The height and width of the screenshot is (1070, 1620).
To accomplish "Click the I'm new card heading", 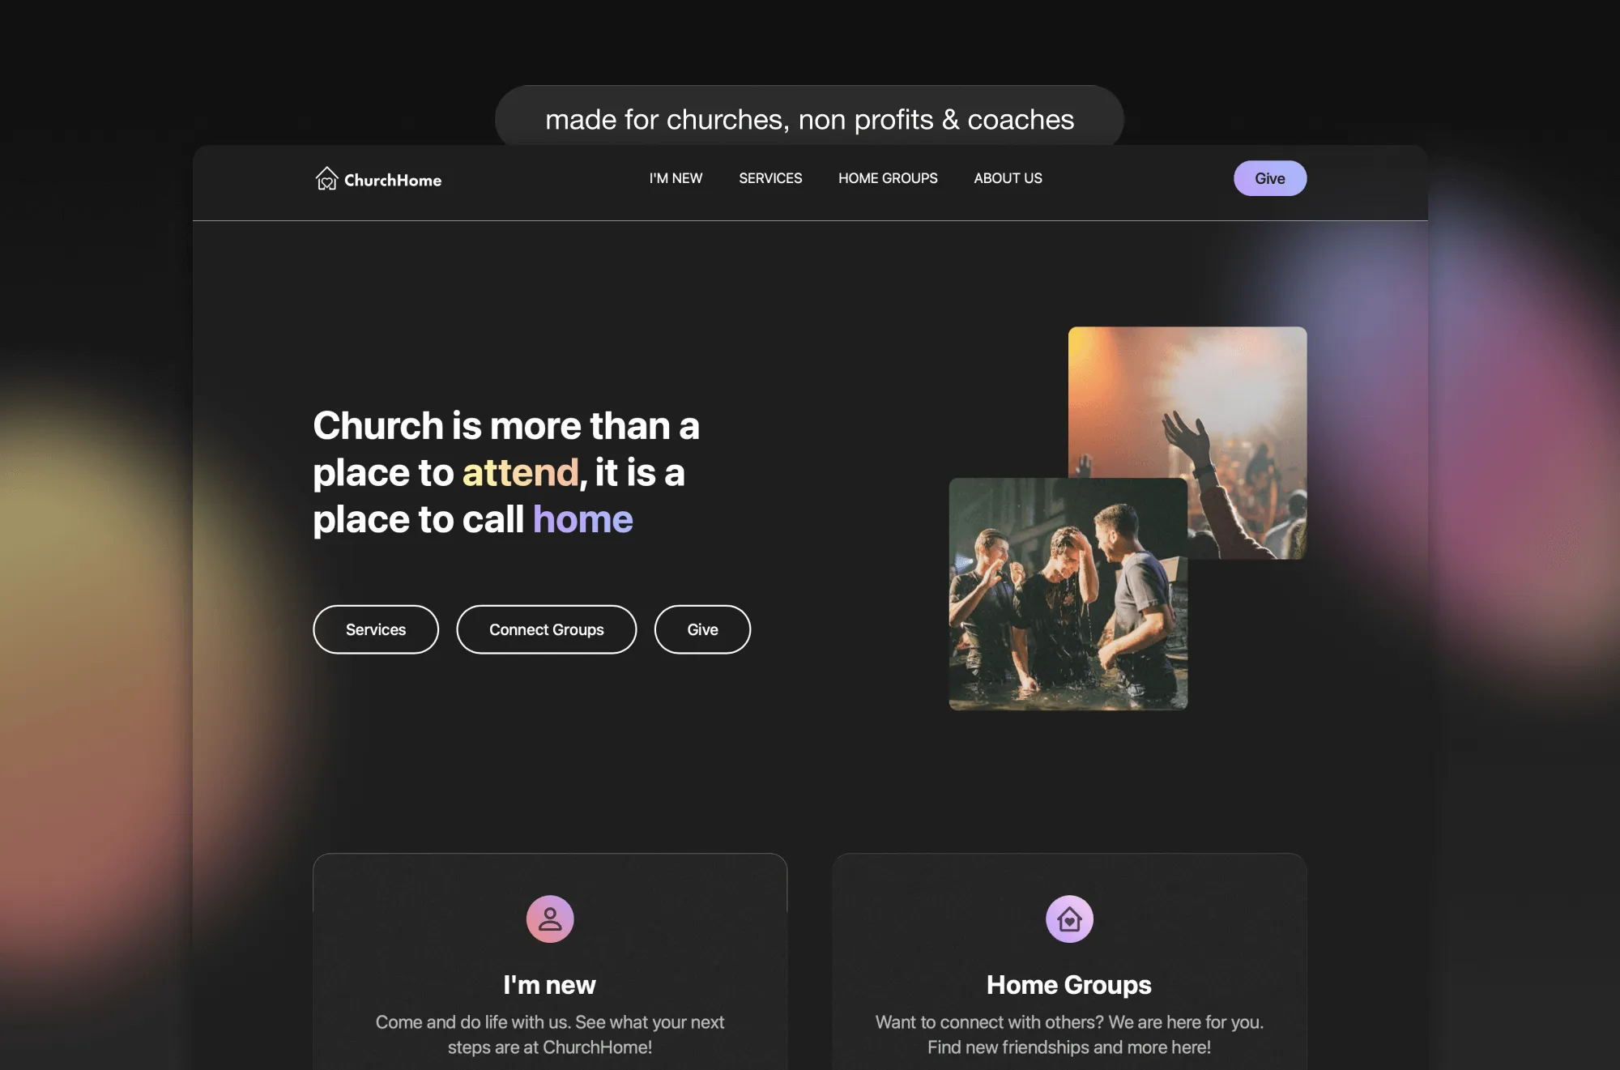I will [x=549, y=985].
